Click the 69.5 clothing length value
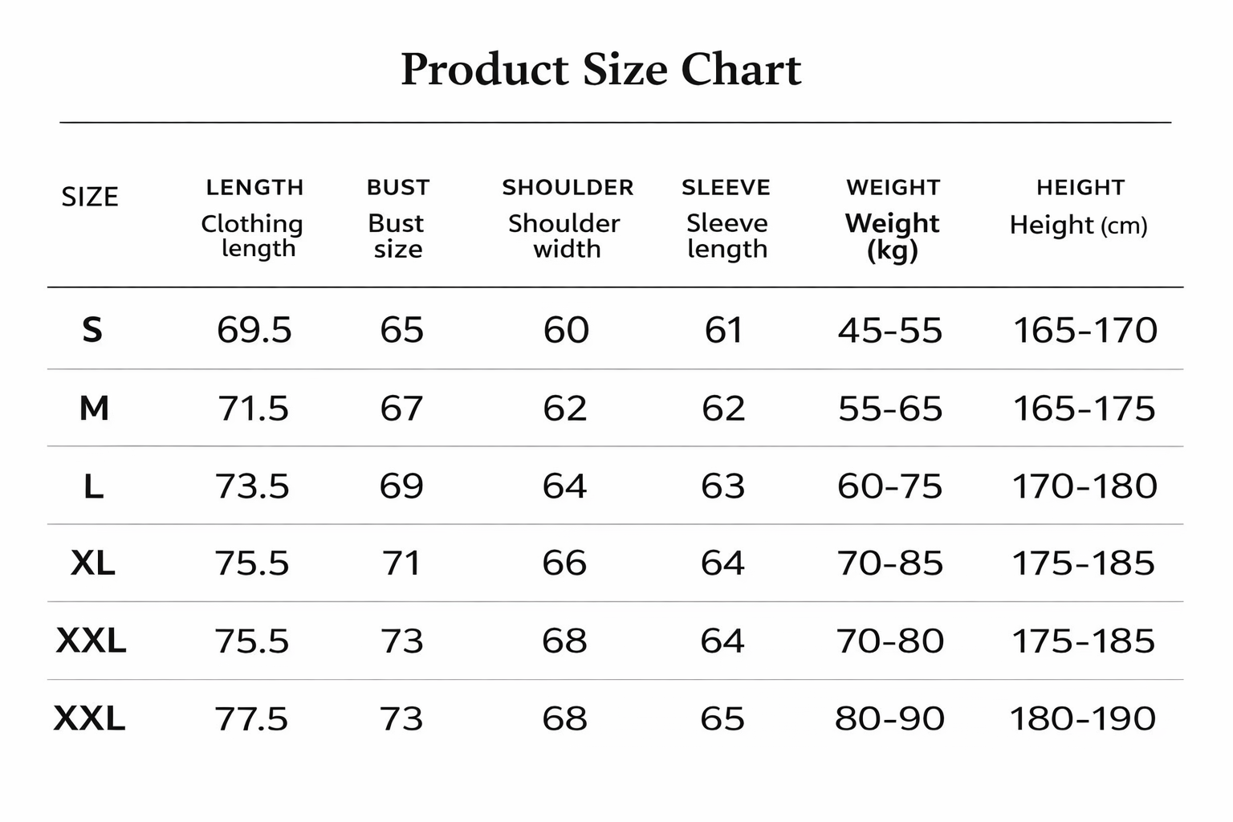The image size is (1233, 822). [x=254, y=330]
